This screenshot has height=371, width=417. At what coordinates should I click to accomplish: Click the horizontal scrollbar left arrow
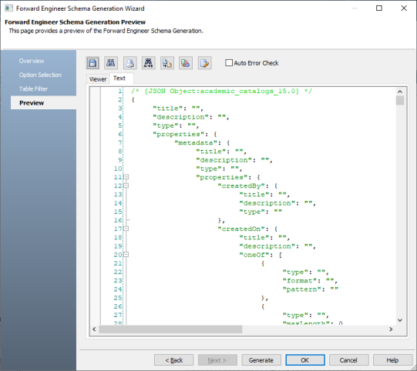[x=94, y=329]
